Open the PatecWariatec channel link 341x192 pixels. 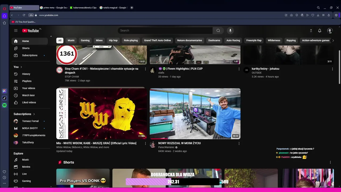tap(166, 147)
